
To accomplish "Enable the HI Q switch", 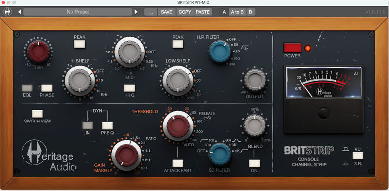I will tap(130, 88).
